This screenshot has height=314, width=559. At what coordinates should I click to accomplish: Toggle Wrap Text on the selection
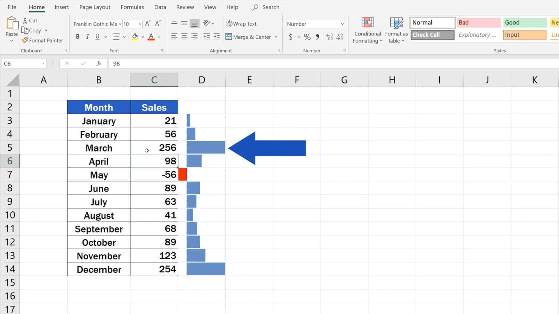242,24
